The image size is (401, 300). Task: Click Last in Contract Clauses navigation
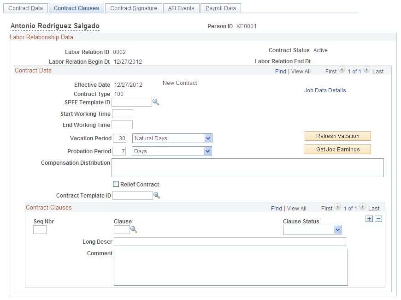374,209
